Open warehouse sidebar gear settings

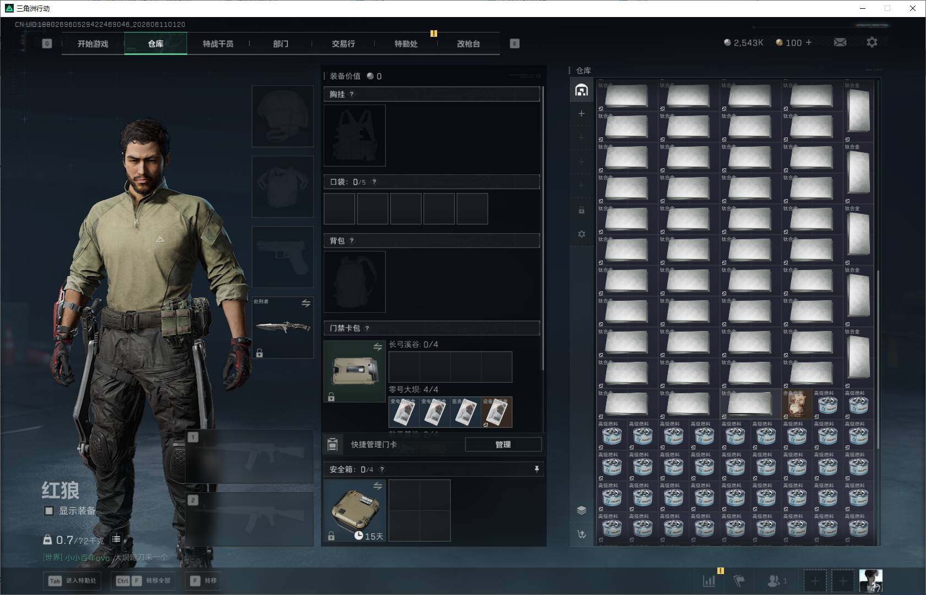tap(581, 234)
